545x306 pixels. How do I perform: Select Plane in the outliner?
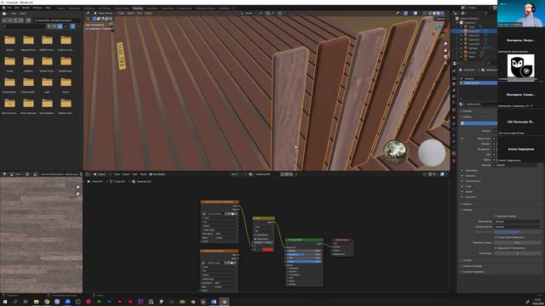tap(472, 57)
